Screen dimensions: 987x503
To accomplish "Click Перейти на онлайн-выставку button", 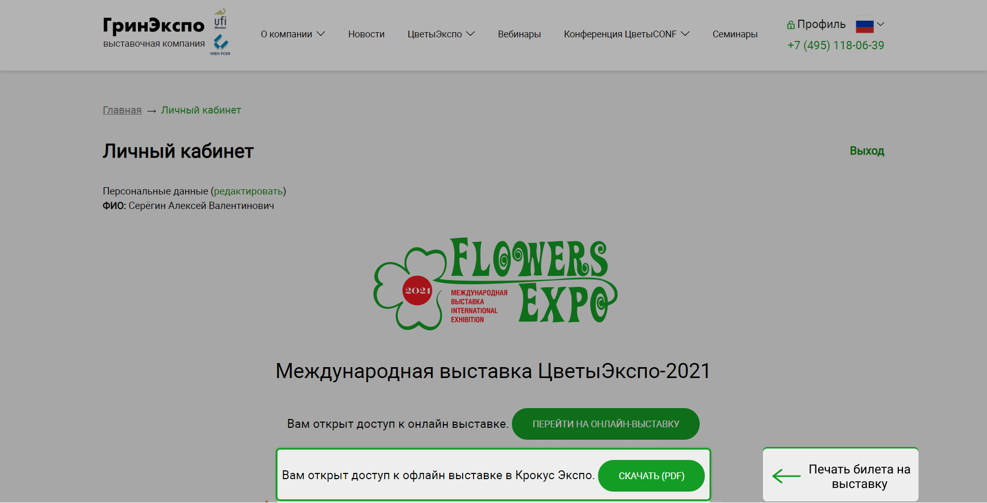I will point(606,424).
